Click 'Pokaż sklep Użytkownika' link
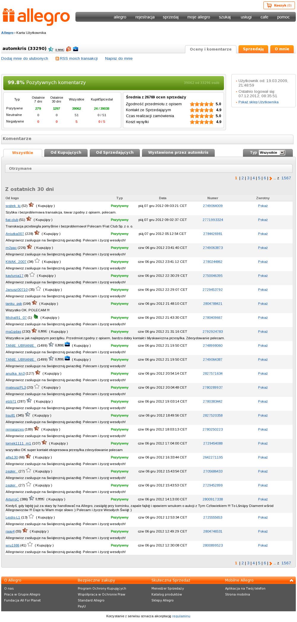The height and width of the screenshot is (622, 297). pyautogui.click(x=258, y=102)
